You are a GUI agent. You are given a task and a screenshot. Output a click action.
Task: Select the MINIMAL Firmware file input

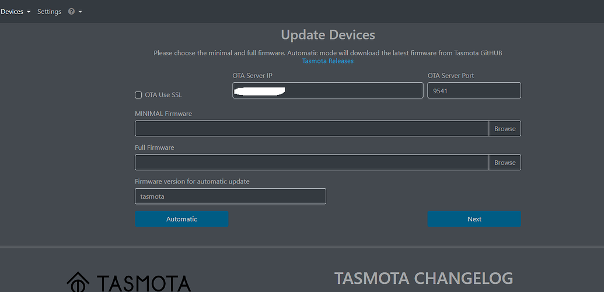312,128
